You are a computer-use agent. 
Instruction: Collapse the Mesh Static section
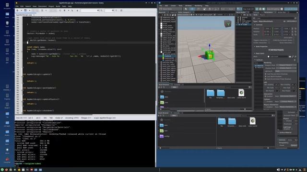(255, 53)
